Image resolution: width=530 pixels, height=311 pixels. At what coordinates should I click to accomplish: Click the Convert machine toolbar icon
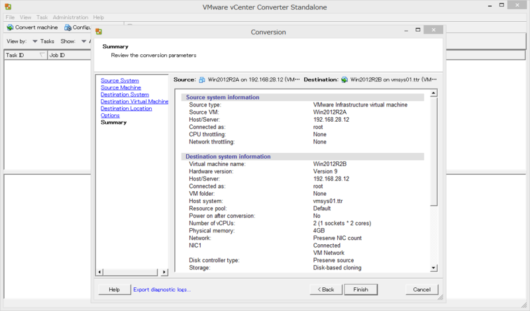pyautogui.click(x=10, y=27)
